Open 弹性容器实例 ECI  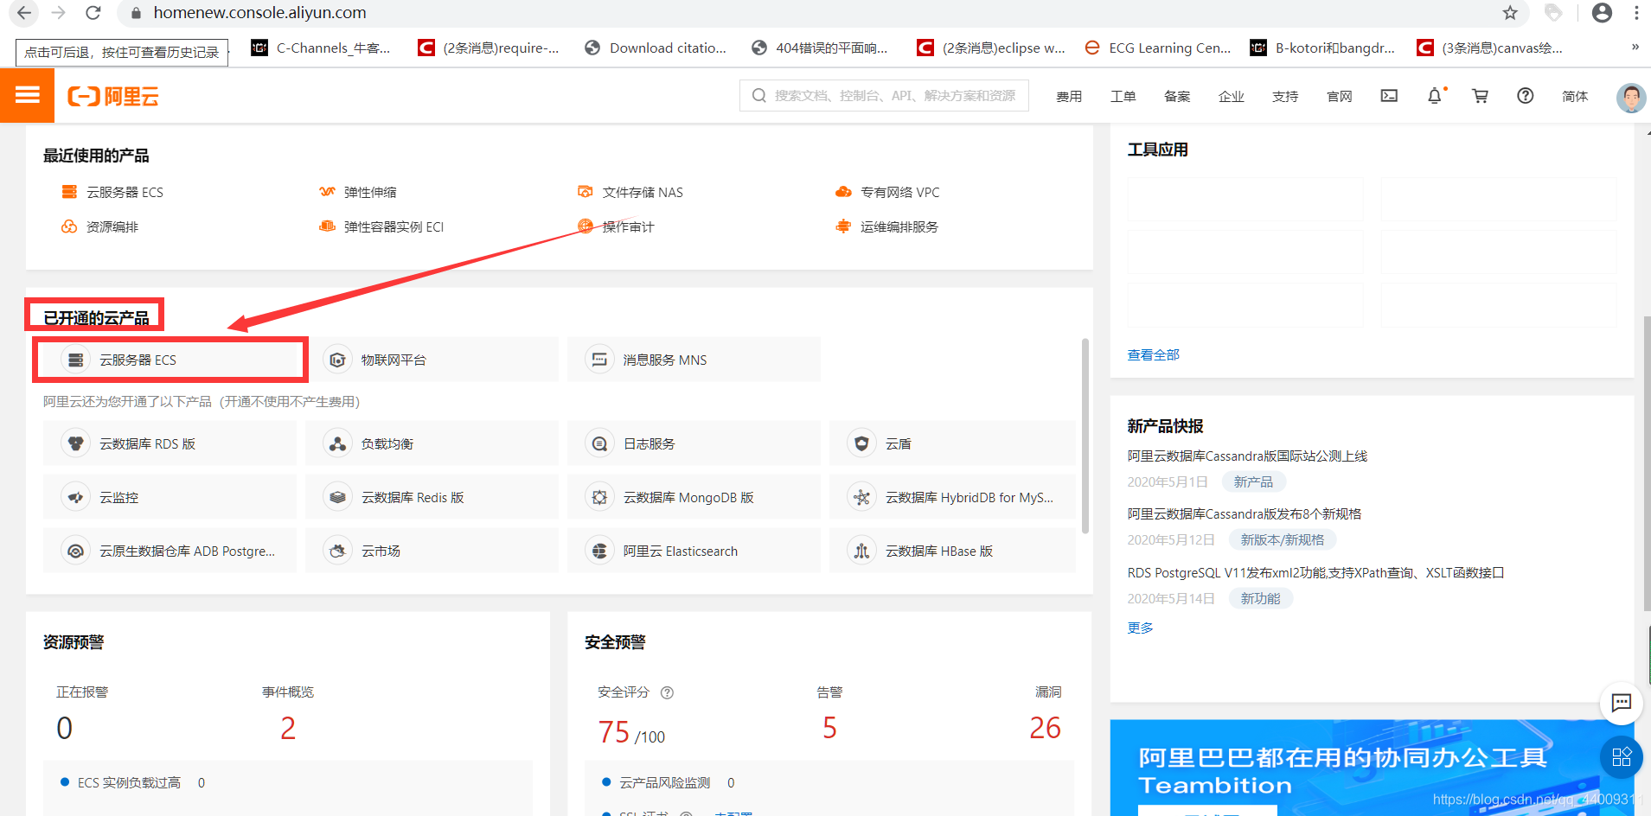[381, 226]
